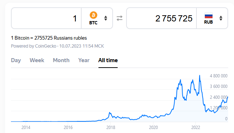Select the Month chart tab
The image size is (234, 133).
[x=61, y=60]
